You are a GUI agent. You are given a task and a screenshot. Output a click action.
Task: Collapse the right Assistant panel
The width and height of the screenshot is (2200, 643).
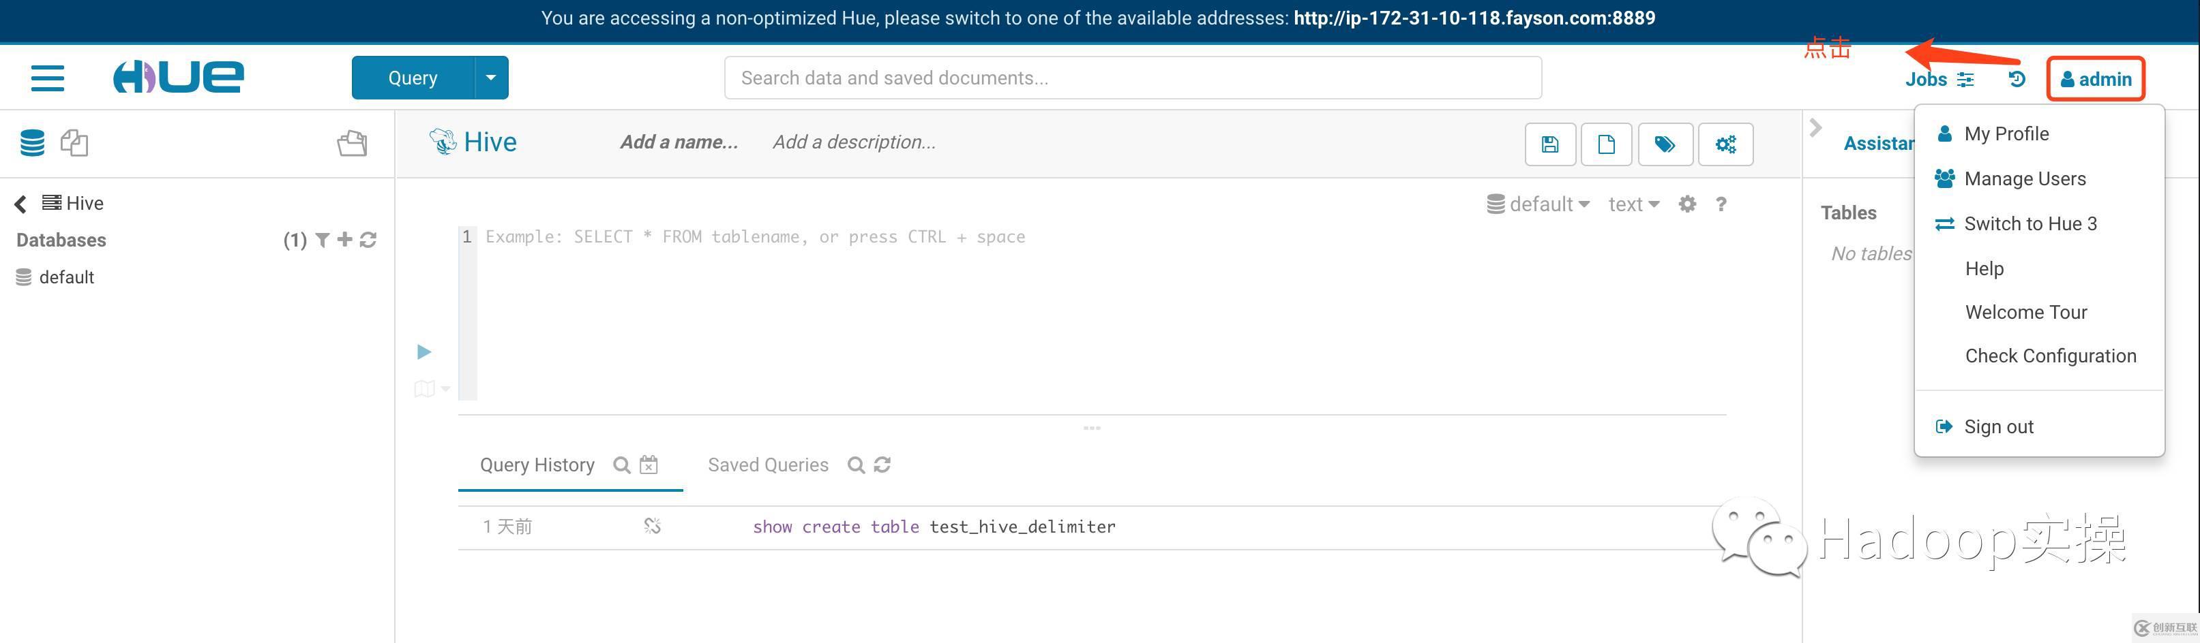[1815, 129]
